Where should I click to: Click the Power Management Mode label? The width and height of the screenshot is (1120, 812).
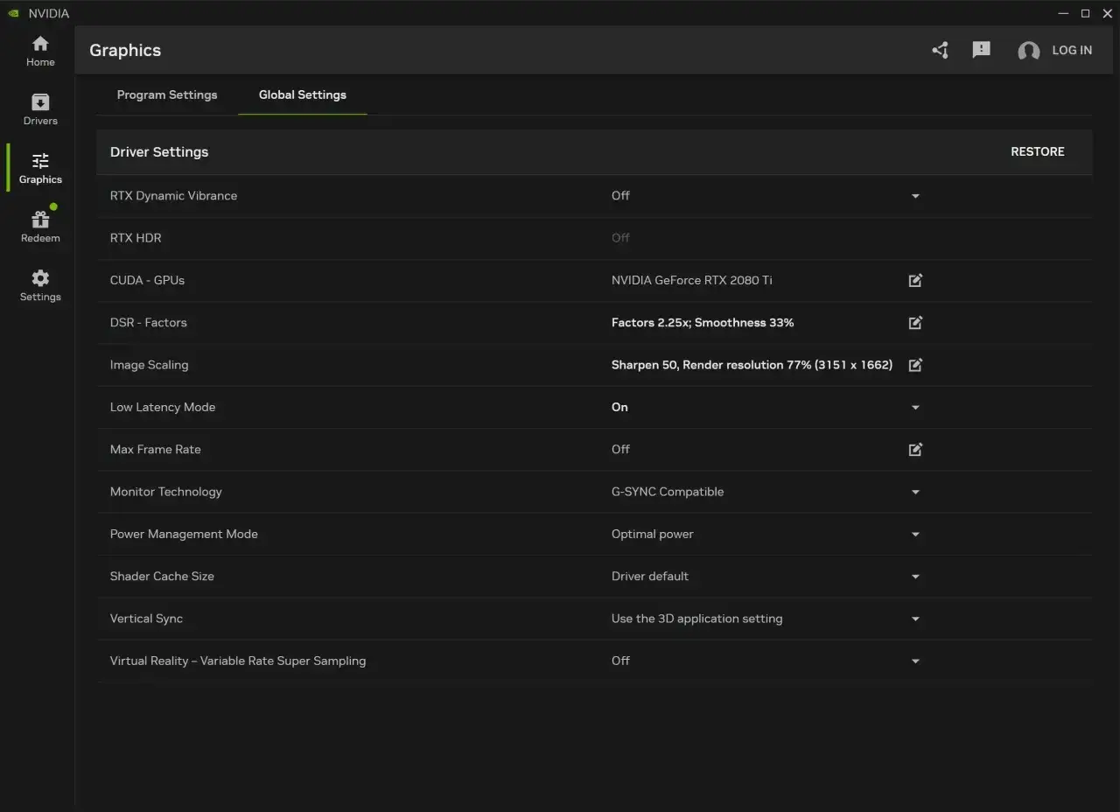click(184, 534)
